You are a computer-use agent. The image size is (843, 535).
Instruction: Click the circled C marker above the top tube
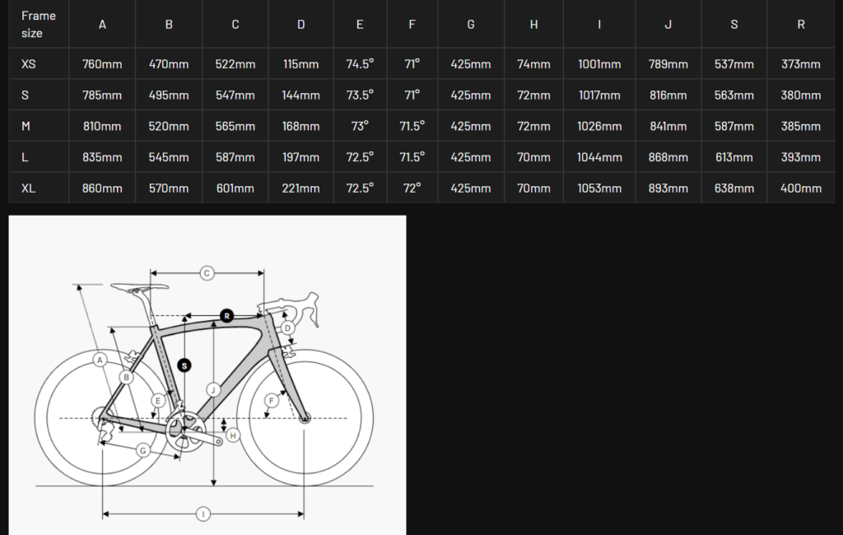click(x=207, y=272)
